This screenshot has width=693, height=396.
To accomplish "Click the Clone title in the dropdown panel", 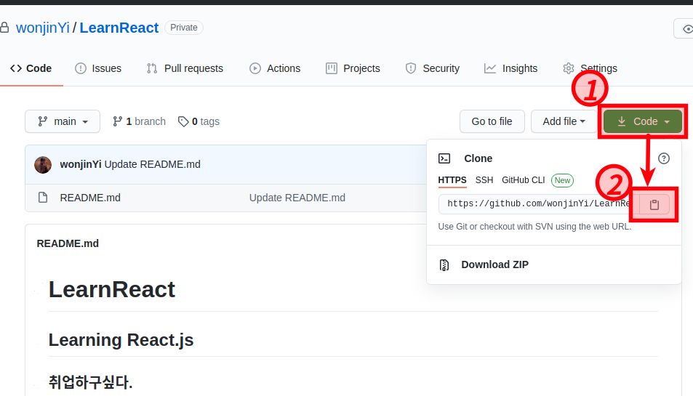I will tap(478, 158).
